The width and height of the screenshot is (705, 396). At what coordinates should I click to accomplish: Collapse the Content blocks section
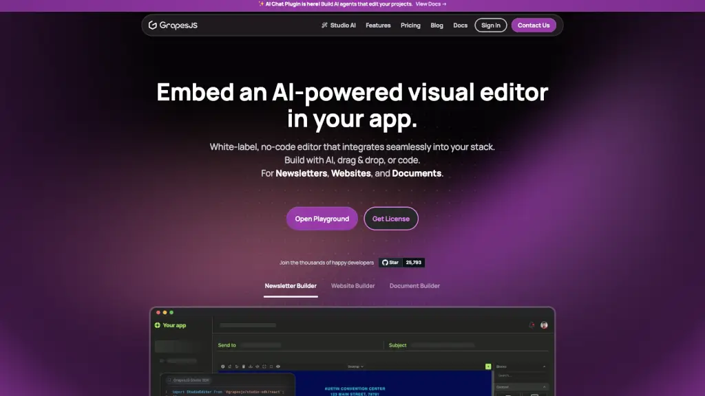click(544, 387)
